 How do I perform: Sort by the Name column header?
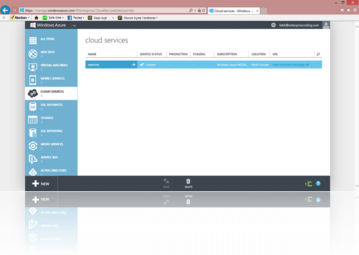click(92, 54)
